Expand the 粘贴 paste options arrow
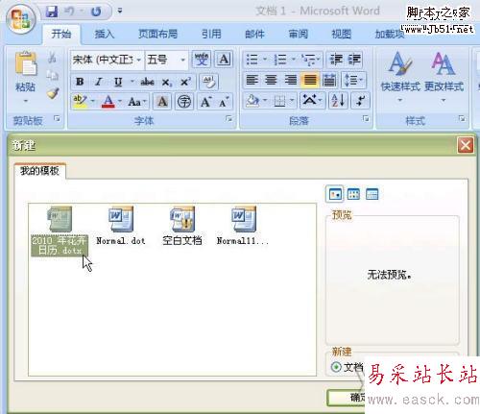Screen dimensions: 480x414 pos(26,101)
